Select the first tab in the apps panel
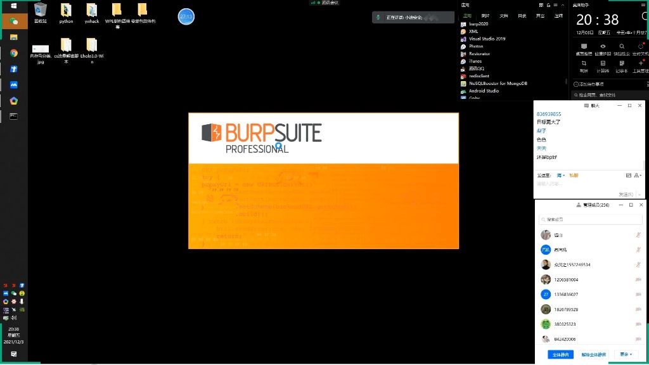The image size is (649, 365). [467, 16]
